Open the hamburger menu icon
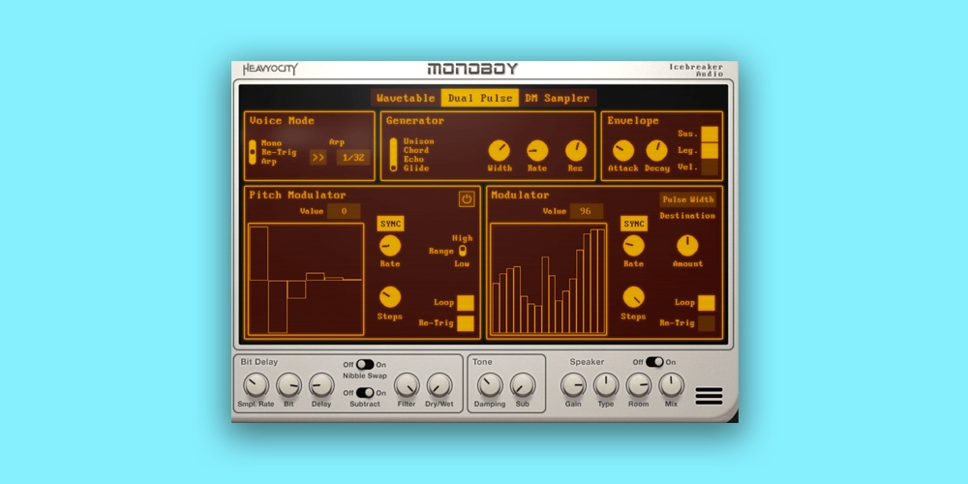Image resolution: width=968 pixels, height=484 pixels. point(709,396)
